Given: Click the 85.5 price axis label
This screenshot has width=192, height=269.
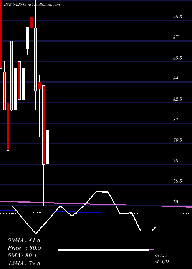Looking at the screenshot, I should [x=177, y=58].
